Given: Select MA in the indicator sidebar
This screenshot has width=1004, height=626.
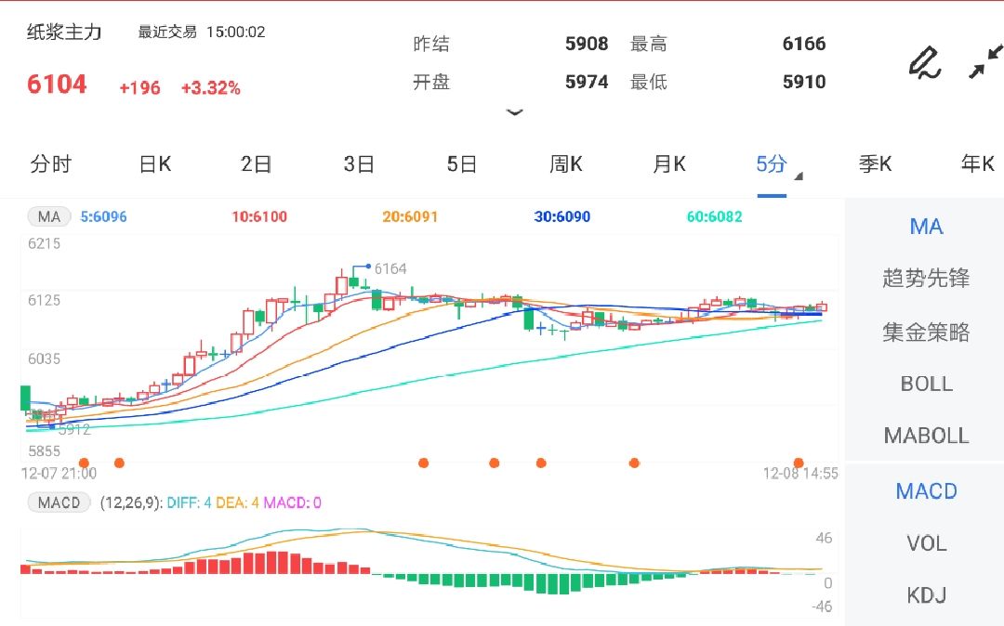Looking at the screenshot, I should (x=926, y=227).
